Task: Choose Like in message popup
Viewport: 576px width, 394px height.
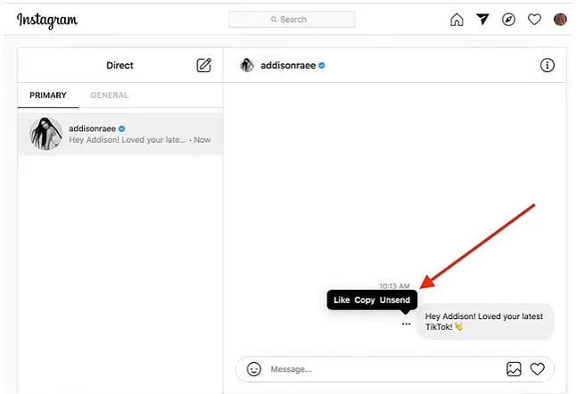Action: 341,300
